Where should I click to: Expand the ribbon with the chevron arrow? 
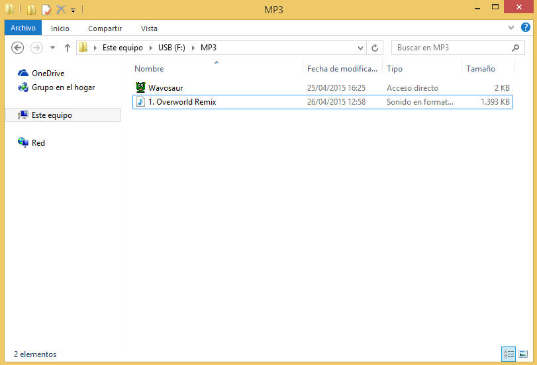click(x=511, y=28)
